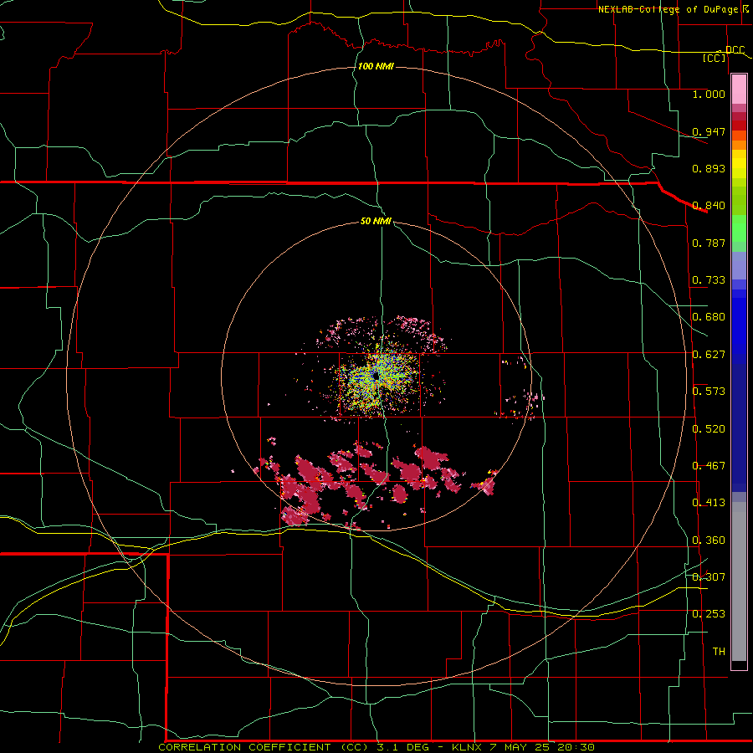Click the 1.000 scale value
Image resolution: width=753 pixels, height=753 pixels.
pyautogui.click(x=709, y=94)
